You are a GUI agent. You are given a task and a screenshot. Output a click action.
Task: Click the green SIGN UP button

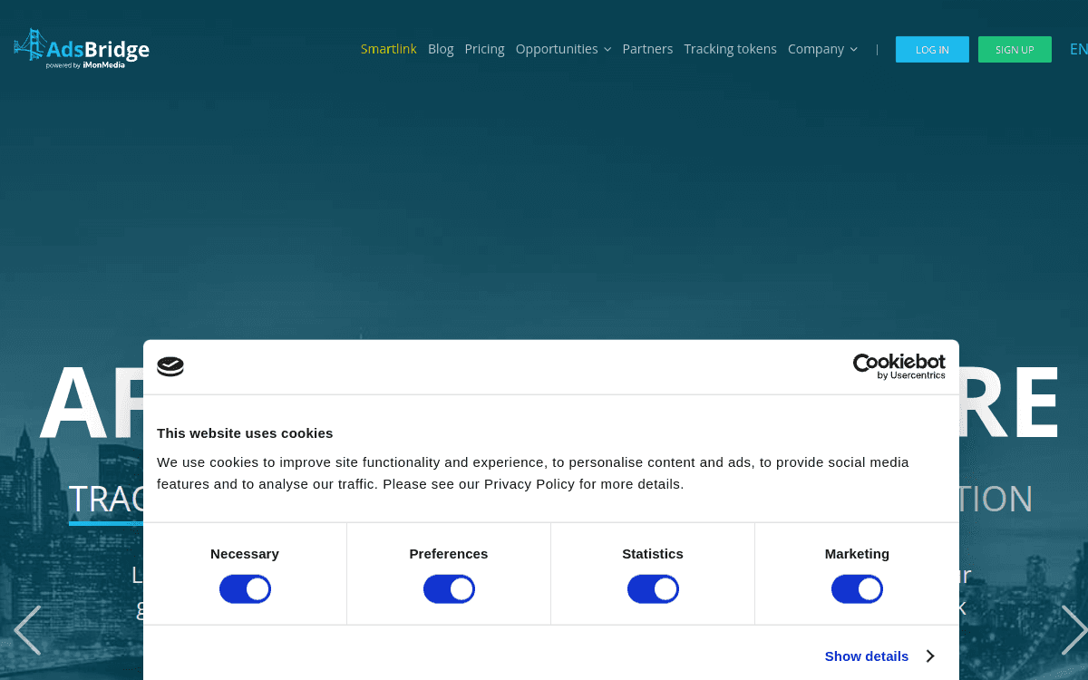[x=1015, y=49]
